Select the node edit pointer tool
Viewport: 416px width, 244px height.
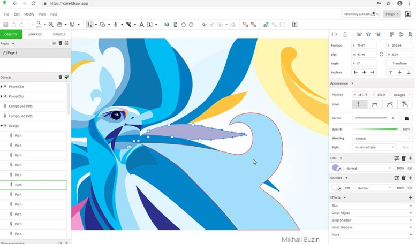click(x=89, y=25)
